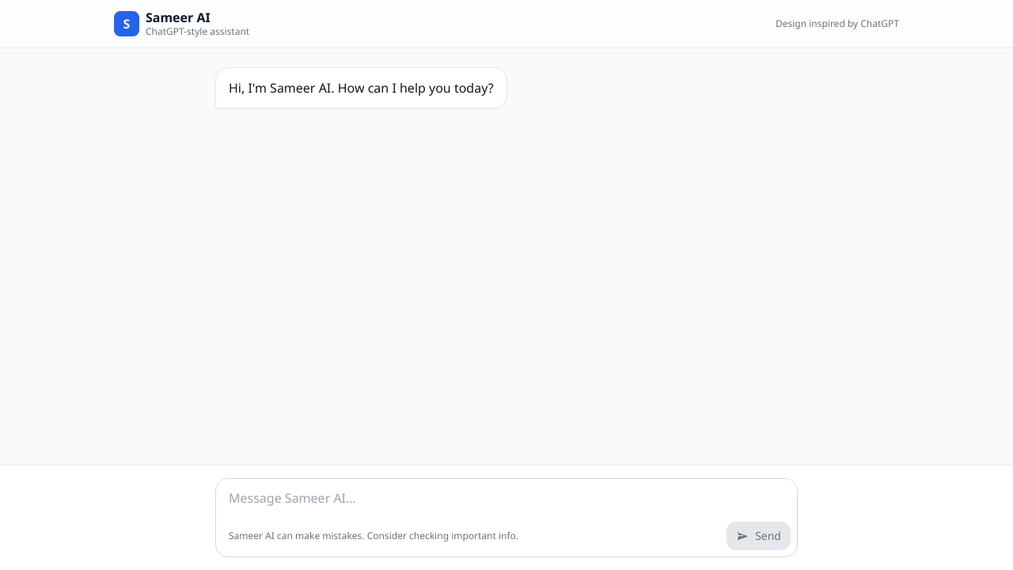Screen dimensions: 1013x570
Task: Click the blank header area left of the logo
Action: pyautogui.click(x=55, y=24)
